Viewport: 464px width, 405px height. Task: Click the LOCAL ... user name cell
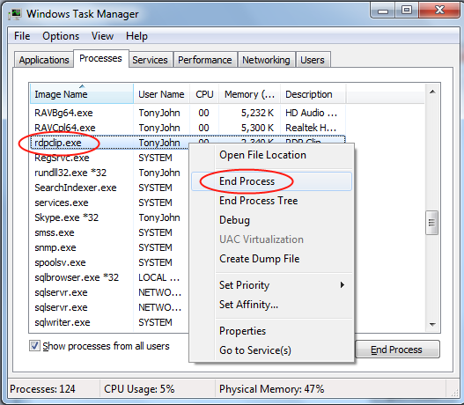pos(158,277)
